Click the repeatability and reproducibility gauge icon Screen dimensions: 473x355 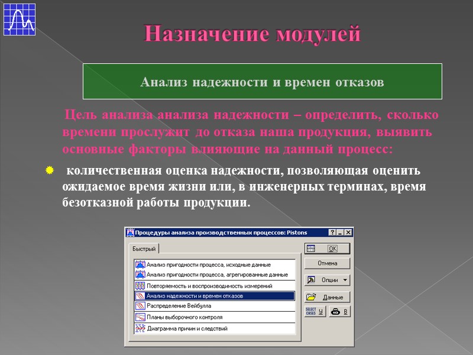(x=141, y=285)
